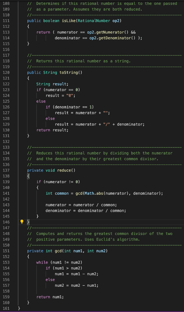Click comment 'Returns this rational number as a string.'
Image resolution: width=184 pixels, height=312 pixels.
(x=79, y=61)
